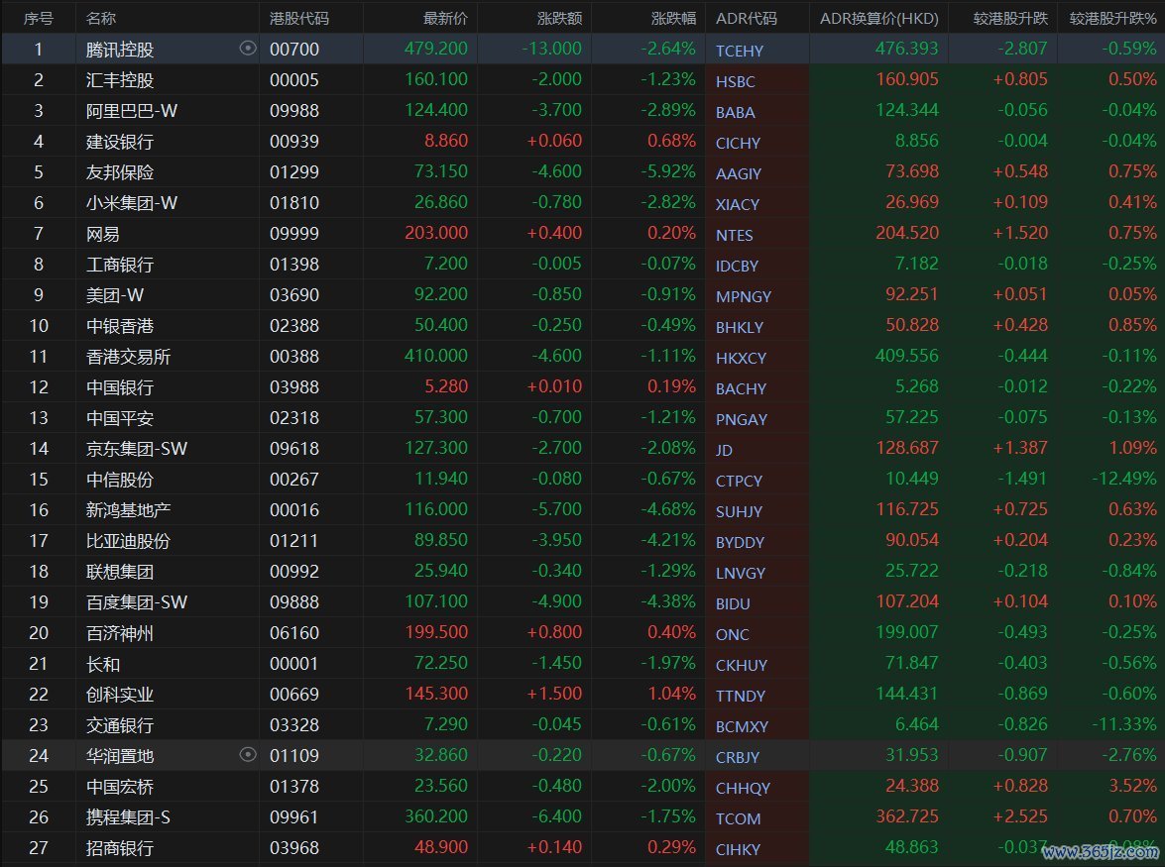Click ADR code HKXCY

[x=741, y=359]
